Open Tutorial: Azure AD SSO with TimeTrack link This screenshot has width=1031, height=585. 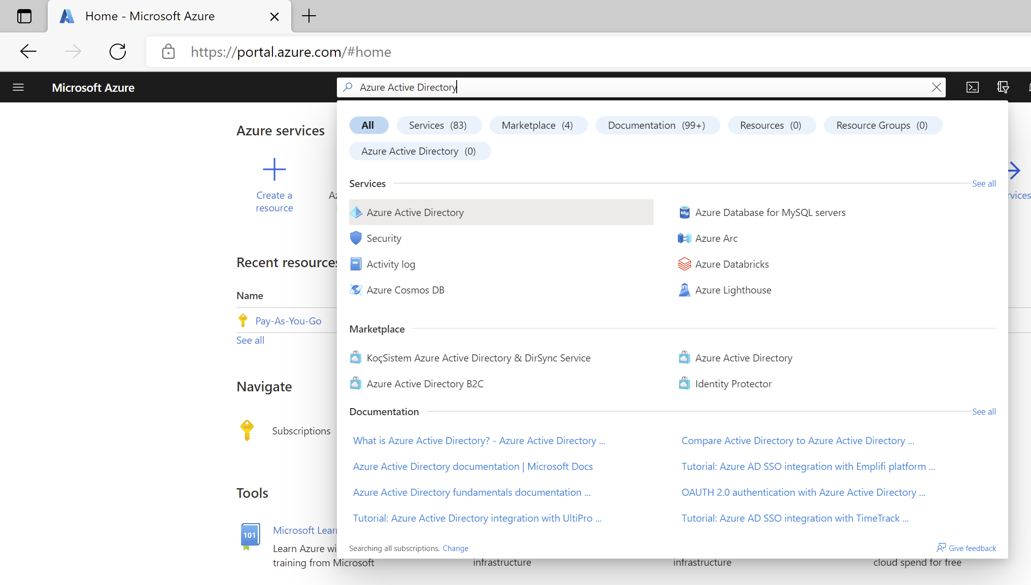pos(795,518)
